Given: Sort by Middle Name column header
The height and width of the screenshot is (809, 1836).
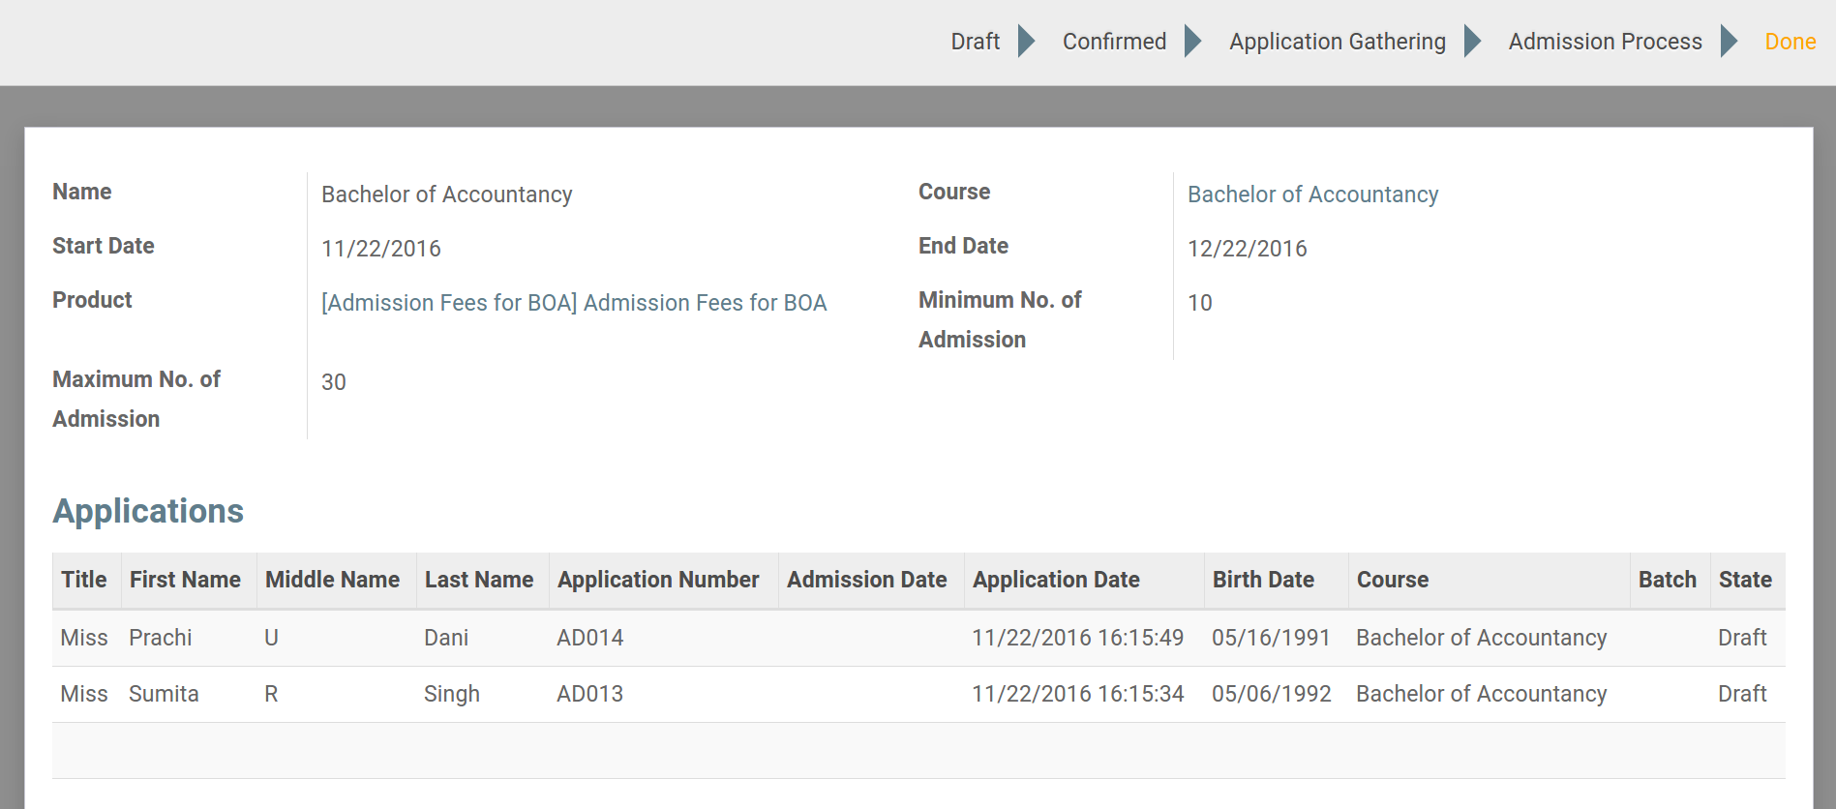Looking at the screenshot, I should pos(332,580).
